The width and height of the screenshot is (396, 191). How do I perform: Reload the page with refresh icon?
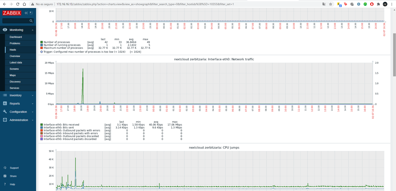click(x=18, y=4)
